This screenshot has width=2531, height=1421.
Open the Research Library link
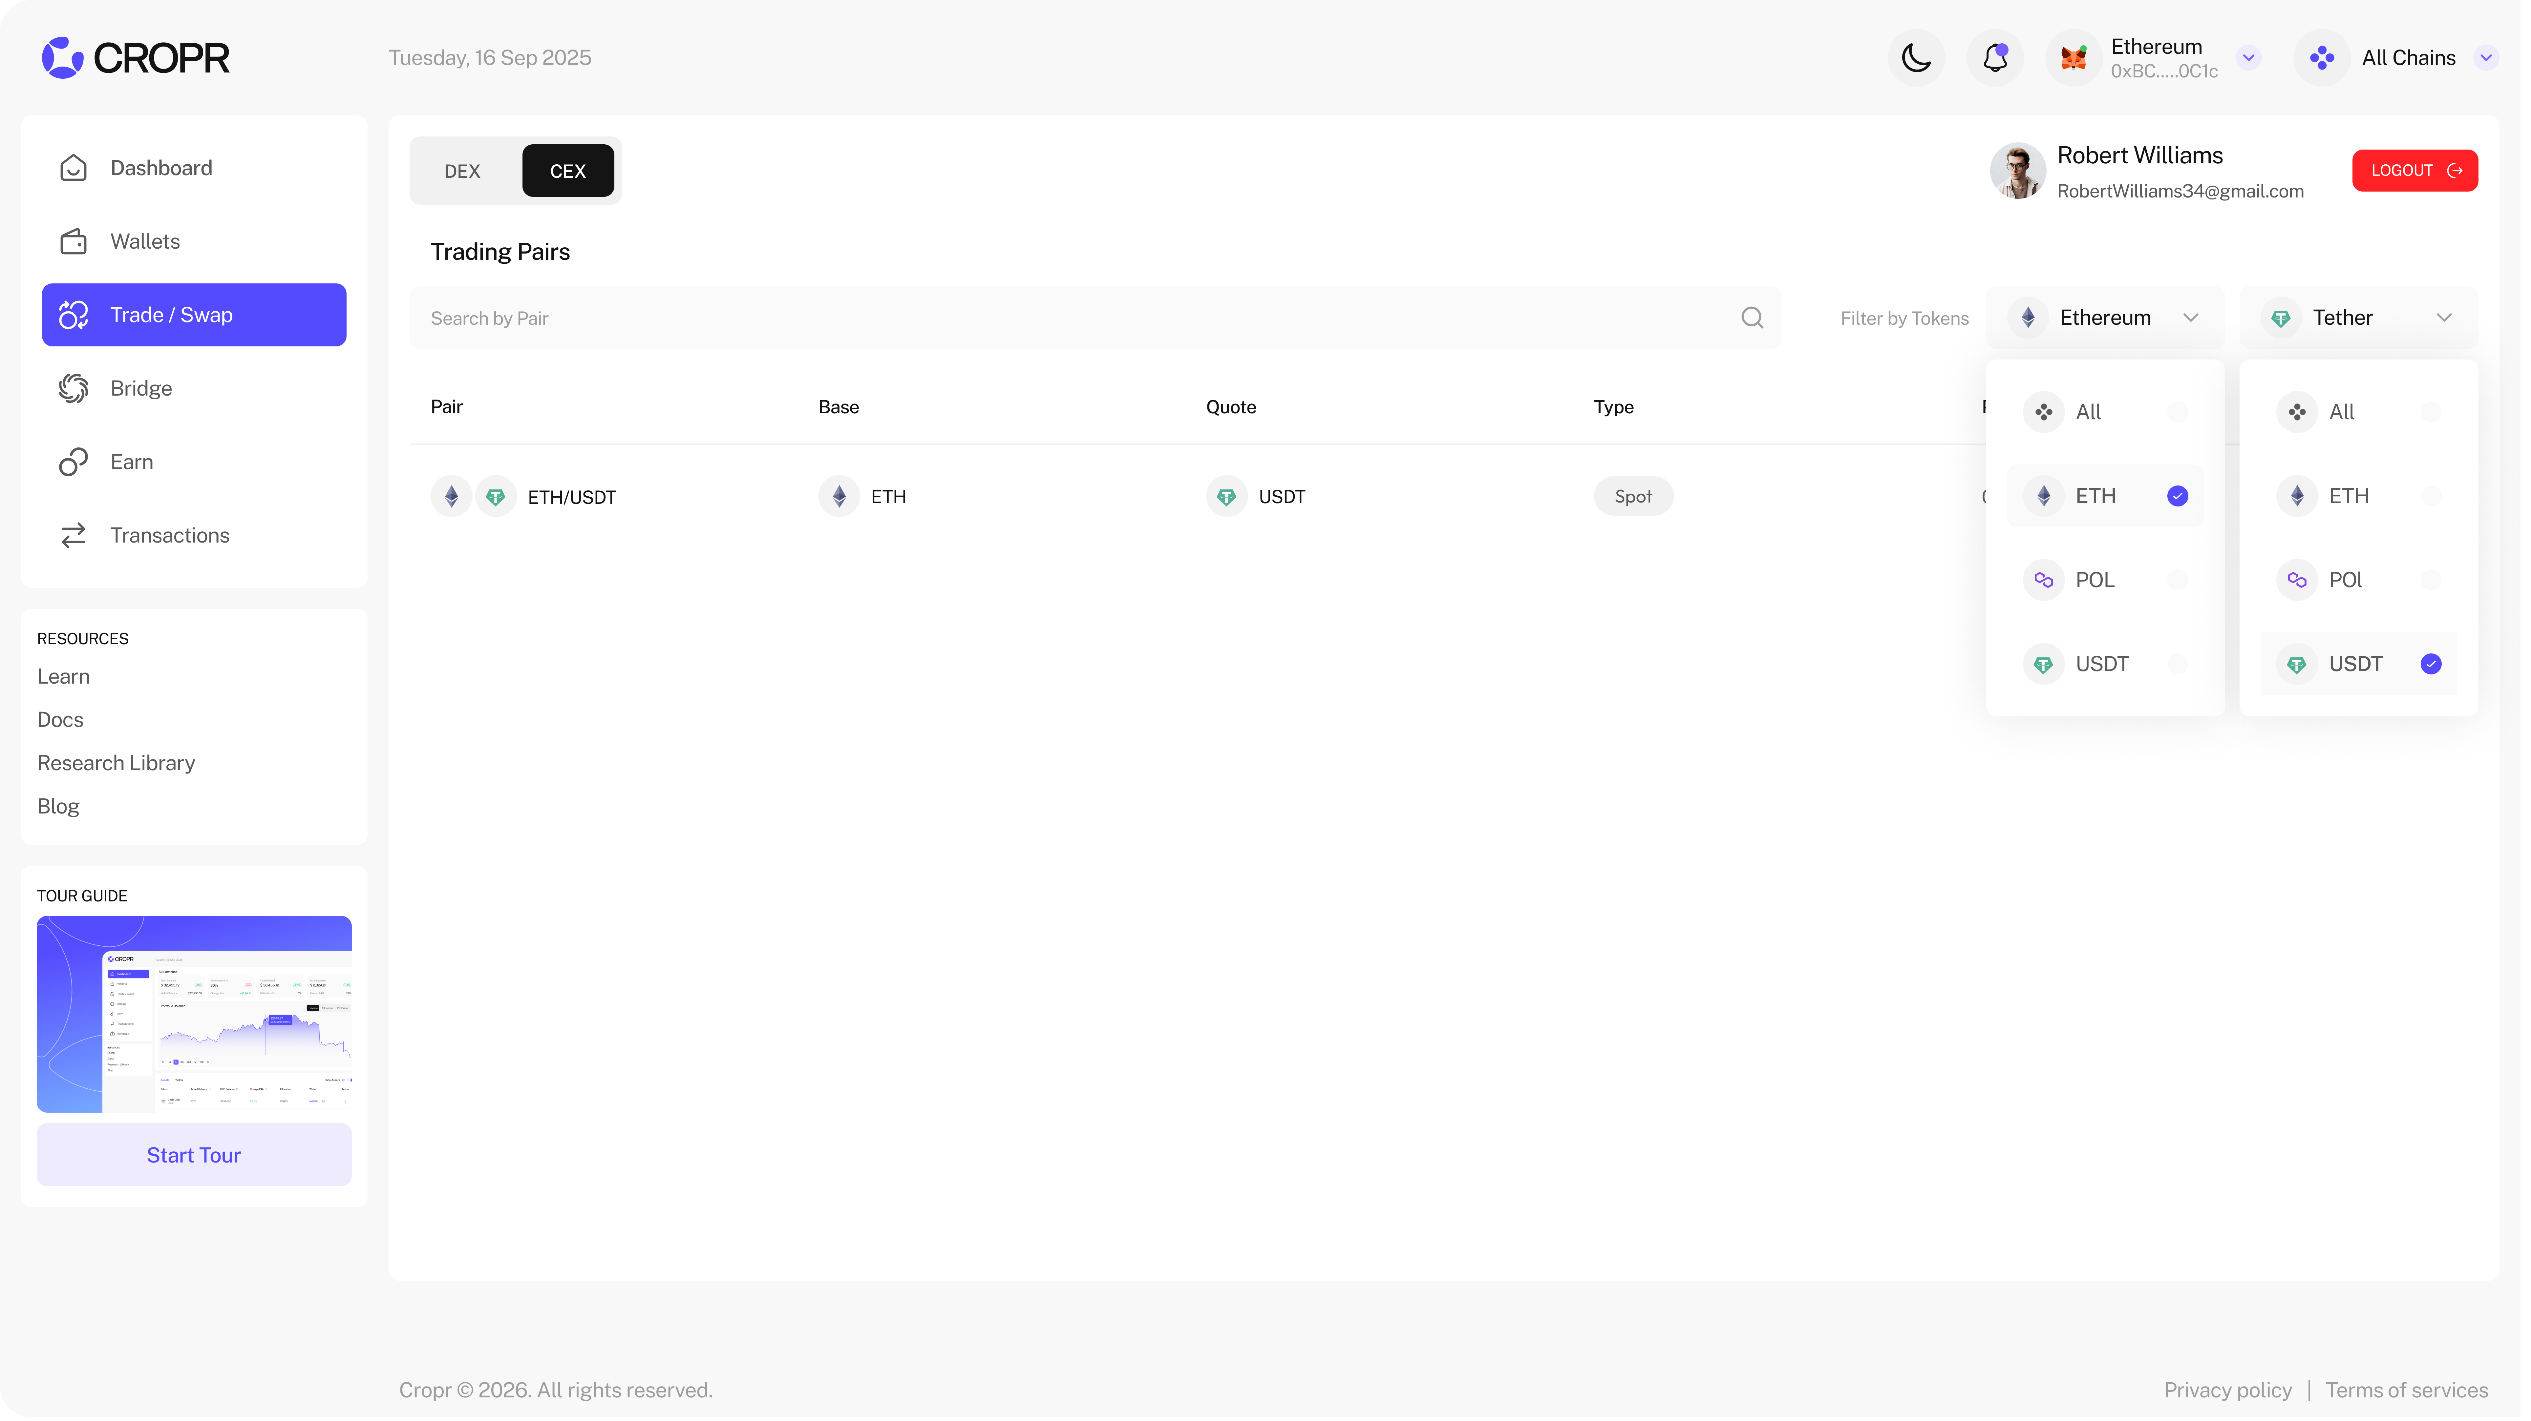(117, 765)
